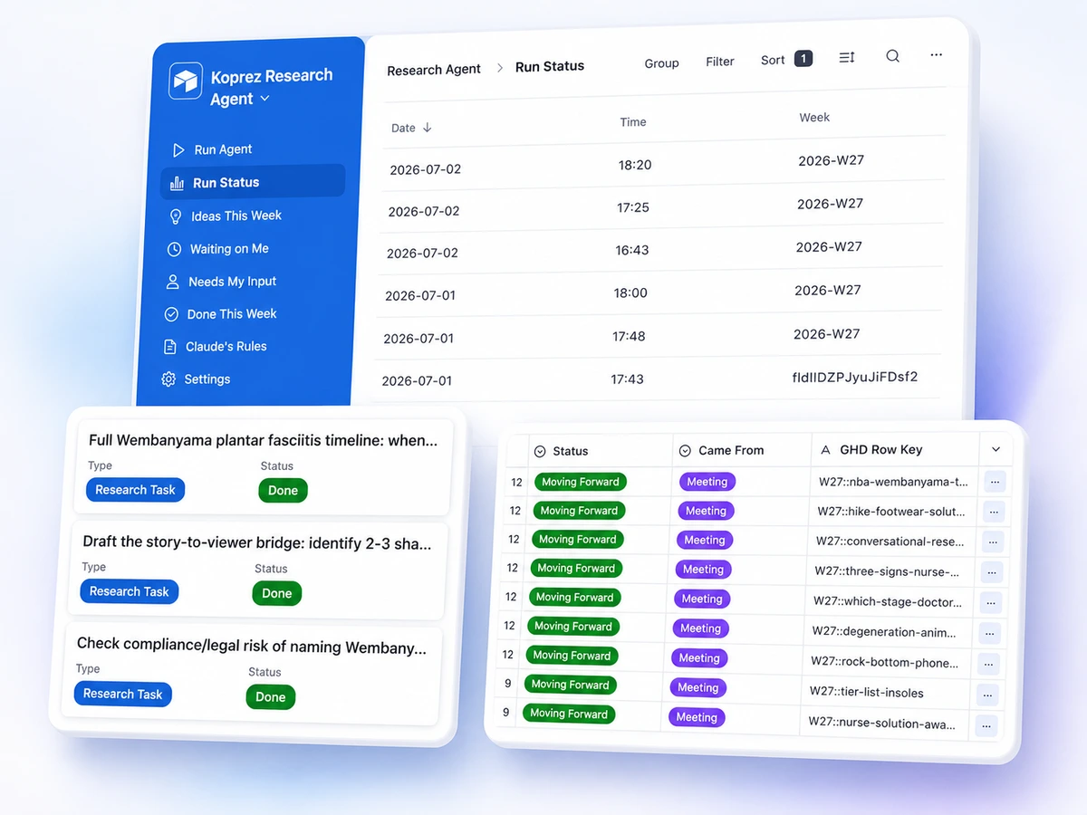Click the Week column header
Screen dimensions: 1087x815
click(x=814, y=117)
